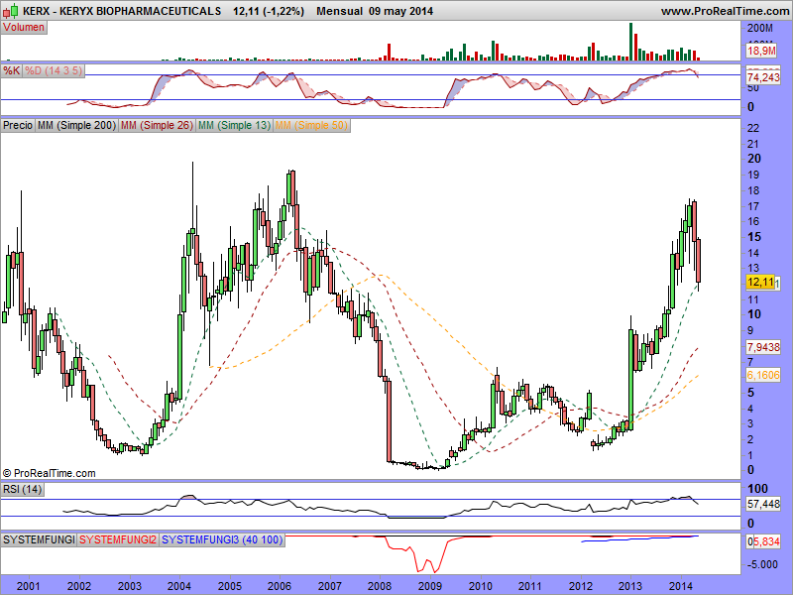Image resolution: width=793 pixels, height=595 pixels.
Task: Click the year 2011 on time axis
Action: pyautogui.click(x=530, y=586)
